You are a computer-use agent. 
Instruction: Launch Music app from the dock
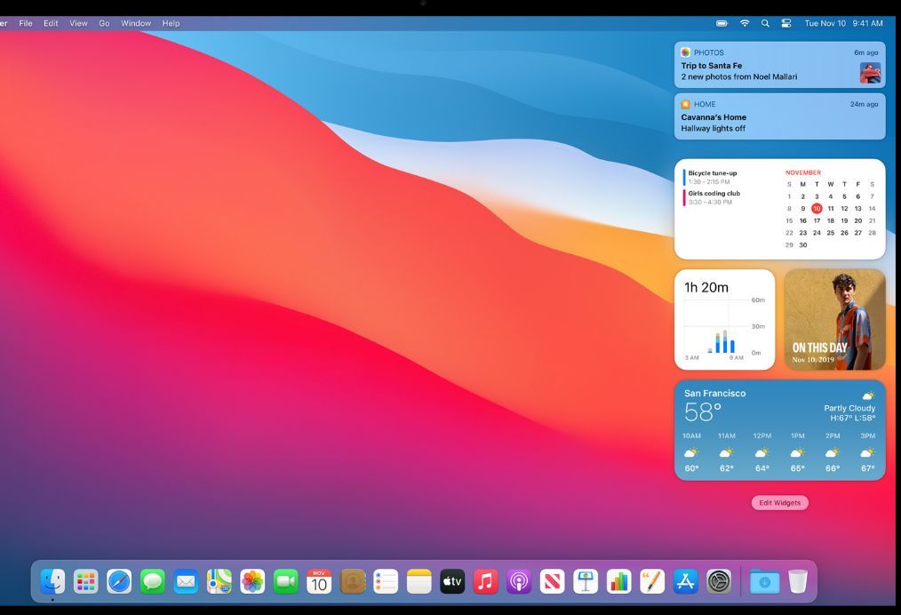point(485,581)
